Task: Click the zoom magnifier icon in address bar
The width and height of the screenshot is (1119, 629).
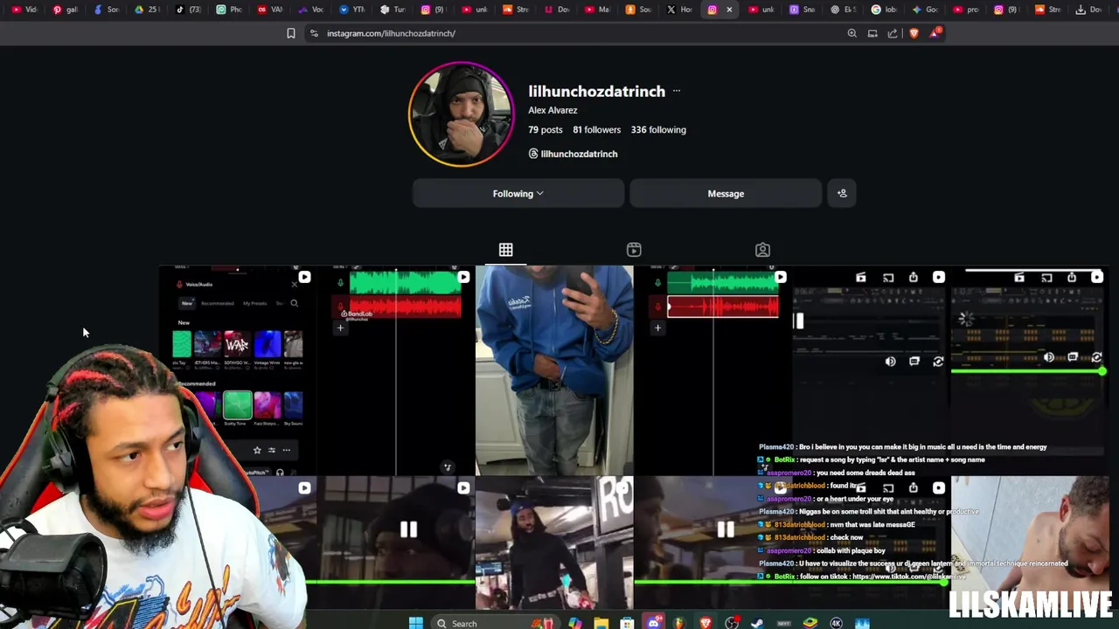Action: 851,33
